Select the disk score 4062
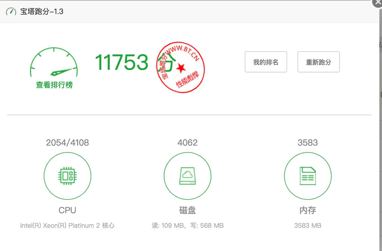This screenshot has height=251, width=382. coord(188,143)
